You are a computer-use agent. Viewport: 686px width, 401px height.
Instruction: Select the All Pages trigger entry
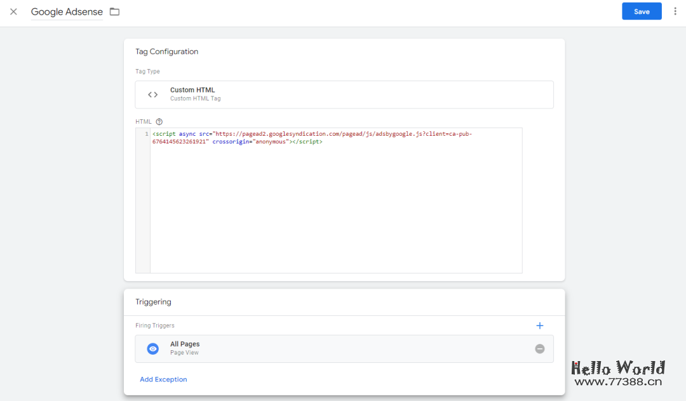click(185, 344)
